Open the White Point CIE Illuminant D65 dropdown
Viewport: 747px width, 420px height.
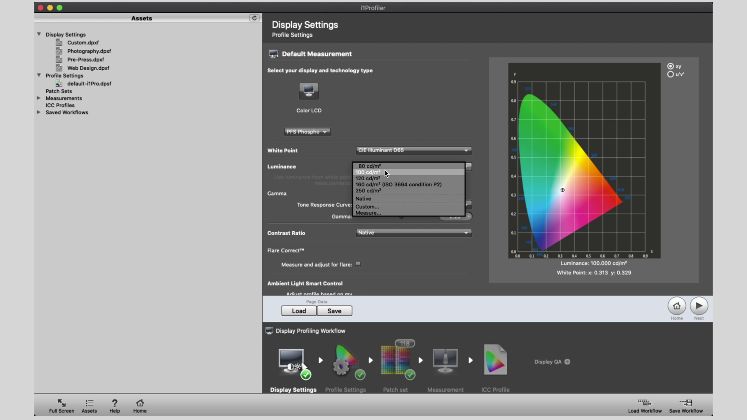(413, 150)
